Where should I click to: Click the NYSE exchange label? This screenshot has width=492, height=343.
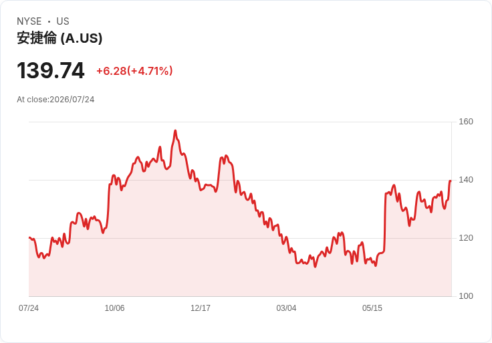[x=29, y=21]
